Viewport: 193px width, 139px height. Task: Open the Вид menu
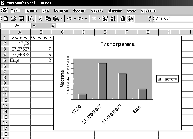pyautogui.click(x=46, y=10)
